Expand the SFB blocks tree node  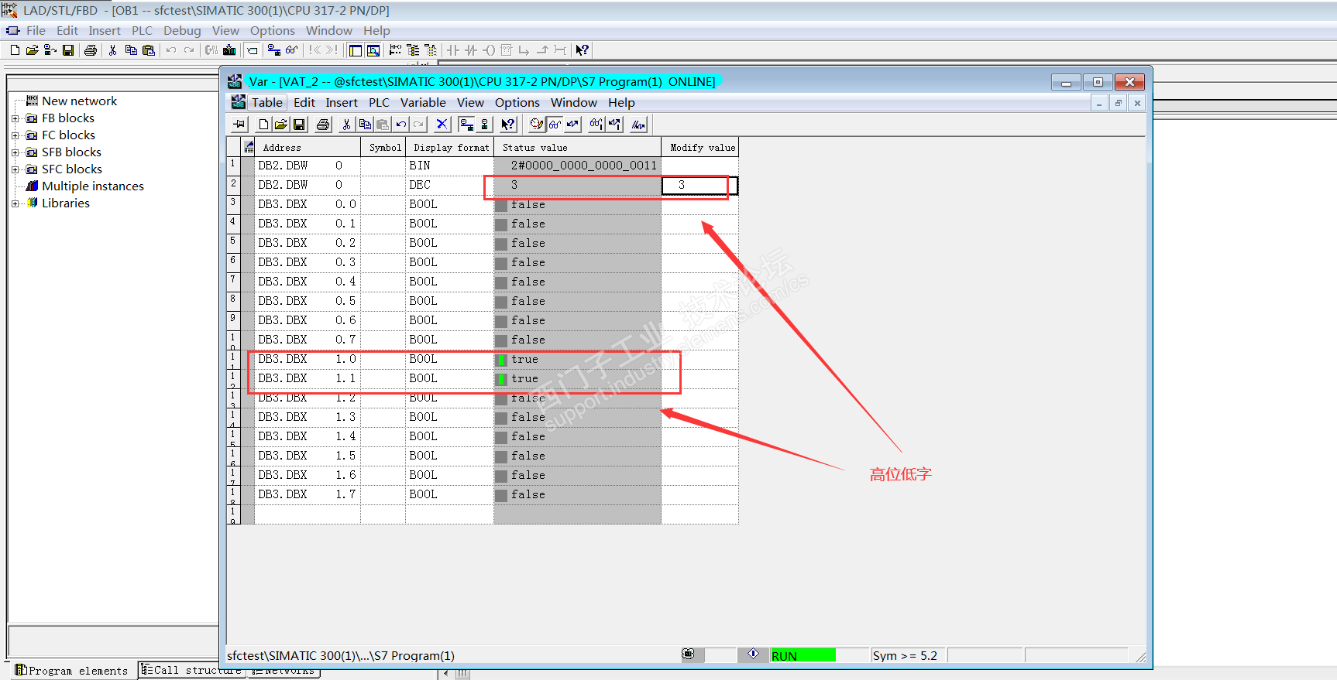(15, 152)
